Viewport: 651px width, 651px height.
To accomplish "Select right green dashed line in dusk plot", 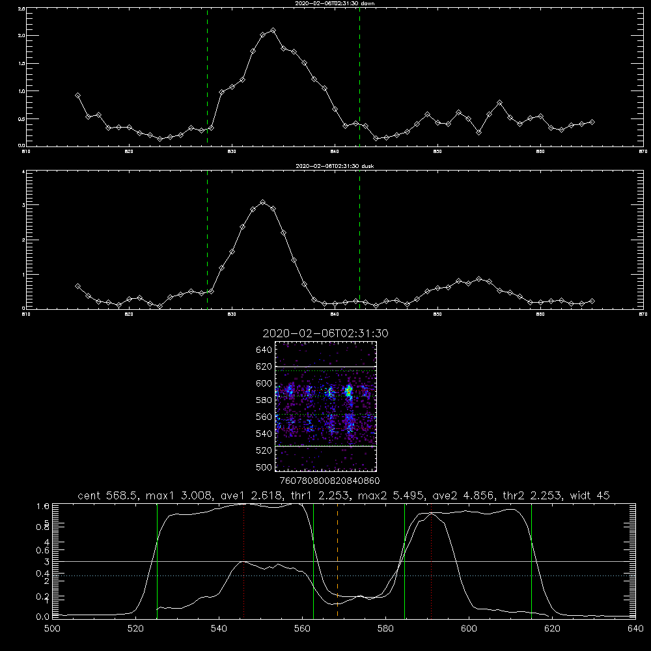I will (359, 240).
